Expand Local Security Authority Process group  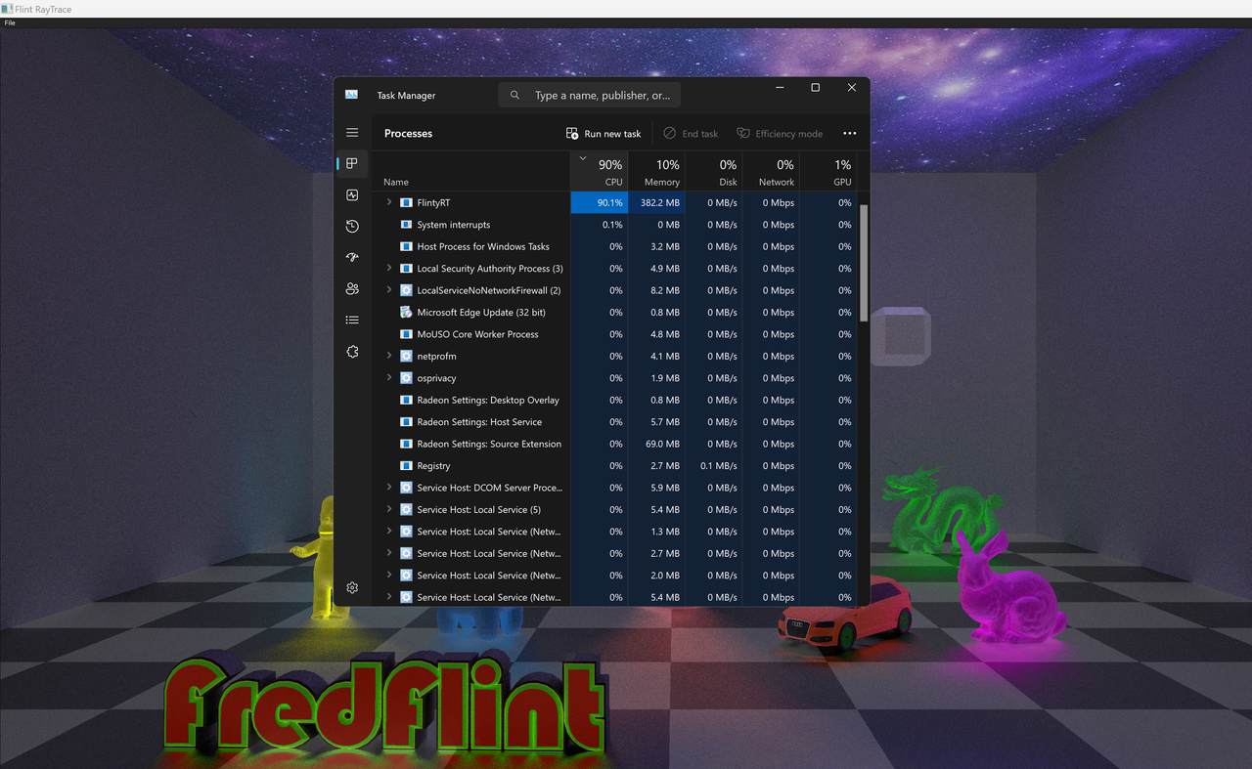tap(389, 268)
